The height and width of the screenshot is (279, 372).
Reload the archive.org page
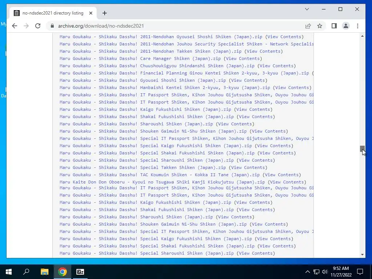(38, 26)
